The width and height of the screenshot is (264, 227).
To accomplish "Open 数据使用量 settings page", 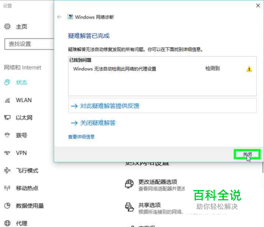I will point(30,206).
